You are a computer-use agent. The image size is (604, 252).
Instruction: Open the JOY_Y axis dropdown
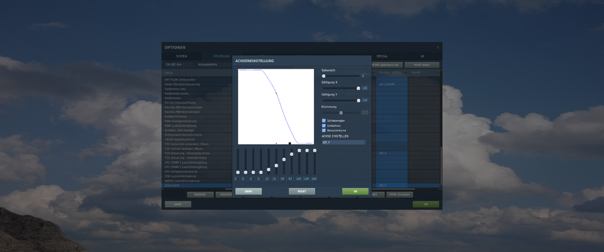click(x=344, y=142)
